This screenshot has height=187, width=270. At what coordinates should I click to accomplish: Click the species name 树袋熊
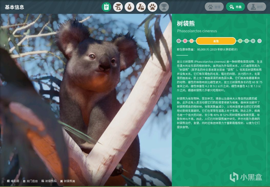click(186, 24)
